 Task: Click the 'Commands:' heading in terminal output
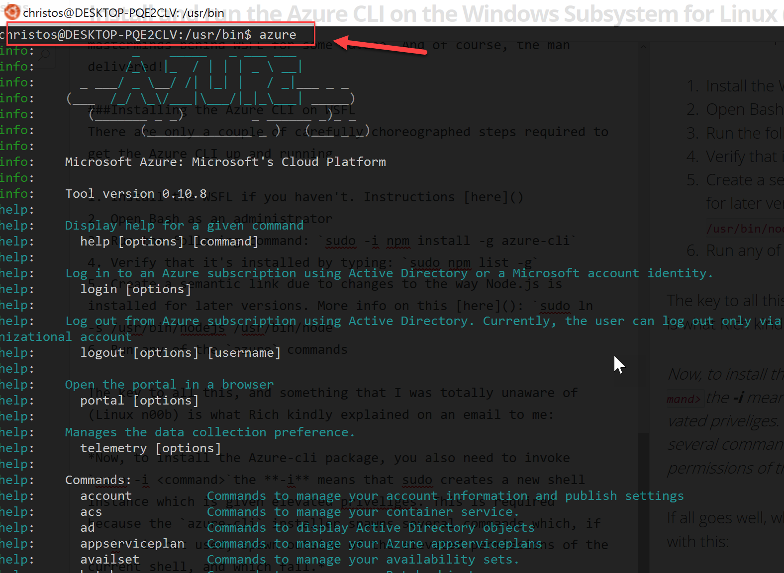pos(98,480)
